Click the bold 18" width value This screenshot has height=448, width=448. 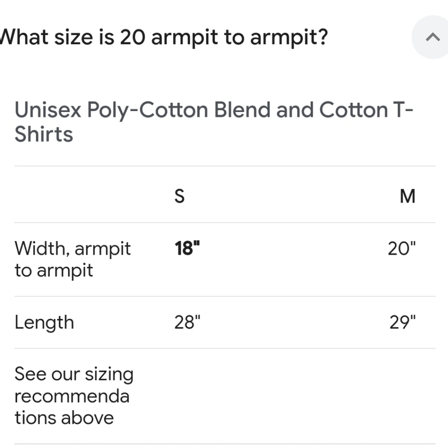pos(187,248)
